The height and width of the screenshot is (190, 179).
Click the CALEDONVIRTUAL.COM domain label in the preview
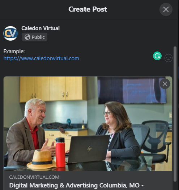(x=34, y=177)
